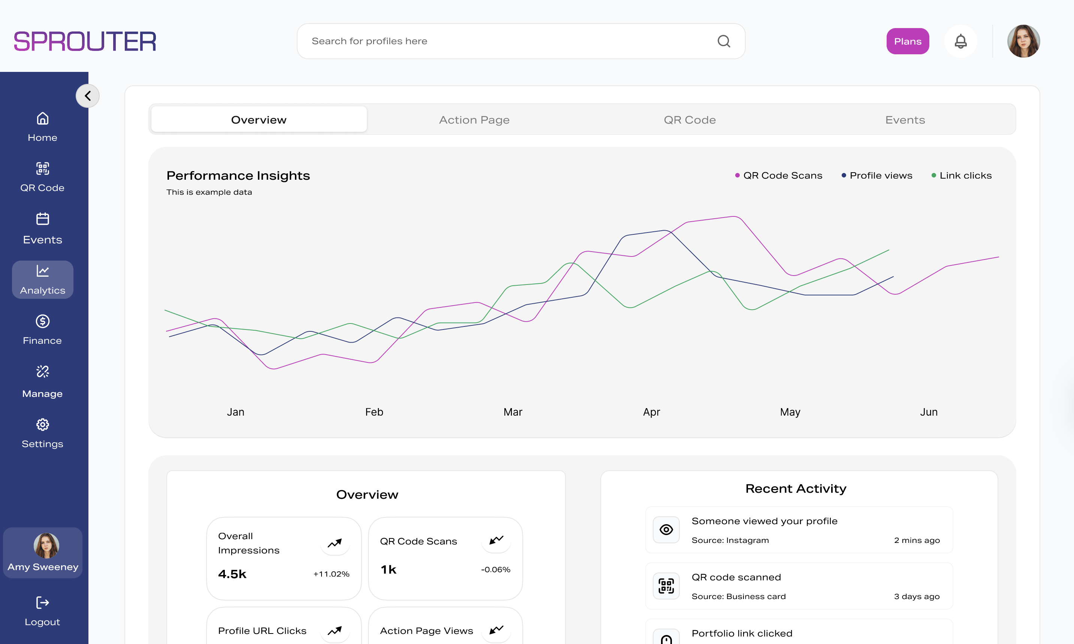The height and width of the screenshot is (644, 1074).
Task: Click the magnifier in the search bar
Action: tap(724, 41)
